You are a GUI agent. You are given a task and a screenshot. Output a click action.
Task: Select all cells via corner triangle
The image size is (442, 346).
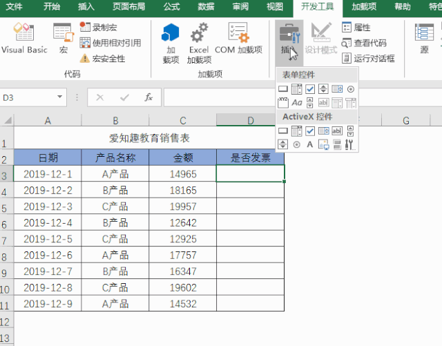(x=7, y=120)
